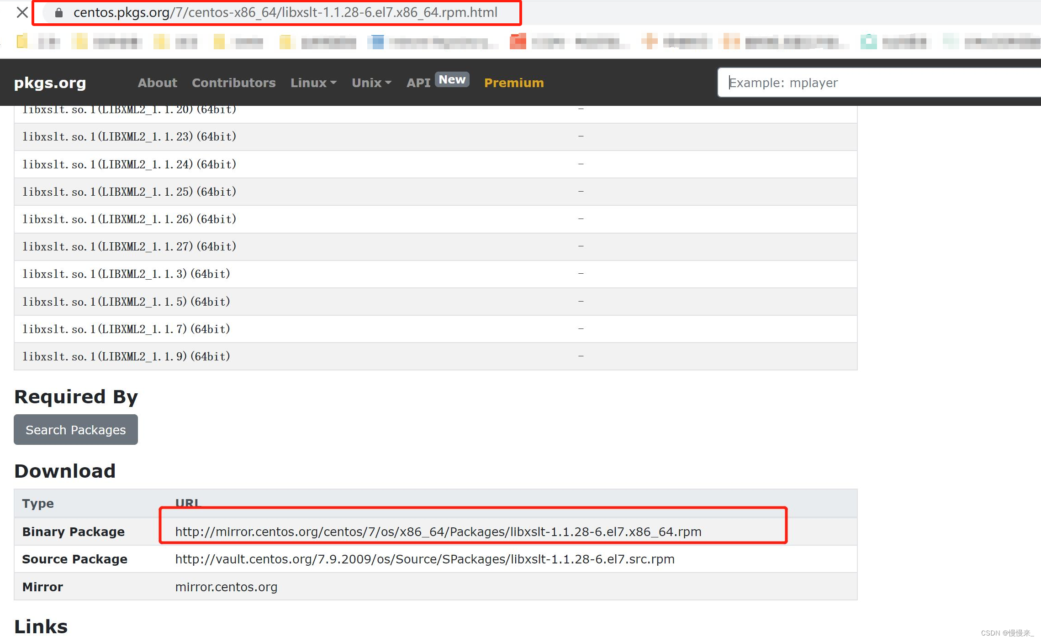The width and height of the screenshot is (1041, 641).
Task: Click the browser reload icon
Action: 22,13
